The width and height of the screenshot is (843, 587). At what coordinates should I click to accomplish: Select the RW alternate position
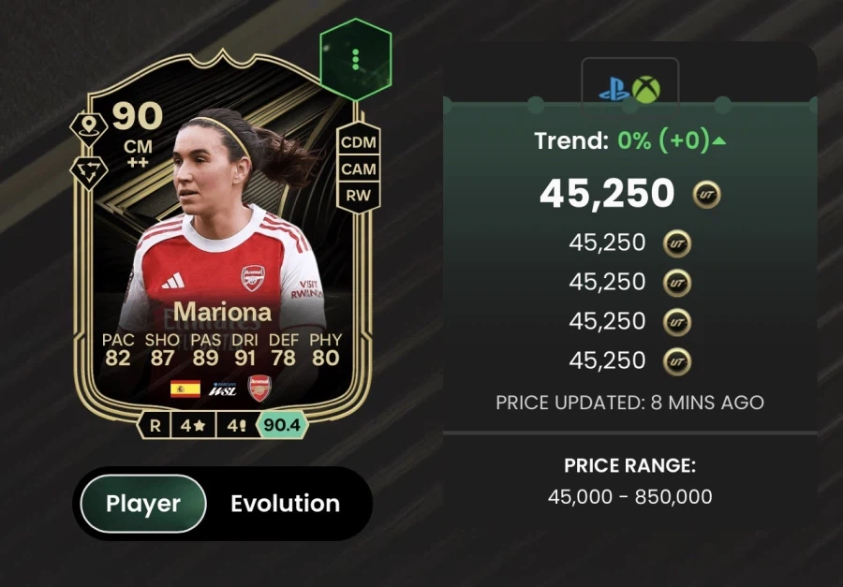[x=358, y=195]
